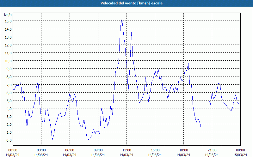Click the 15/03/24 date label
253x158 pixels.
(x=240, y=155)
